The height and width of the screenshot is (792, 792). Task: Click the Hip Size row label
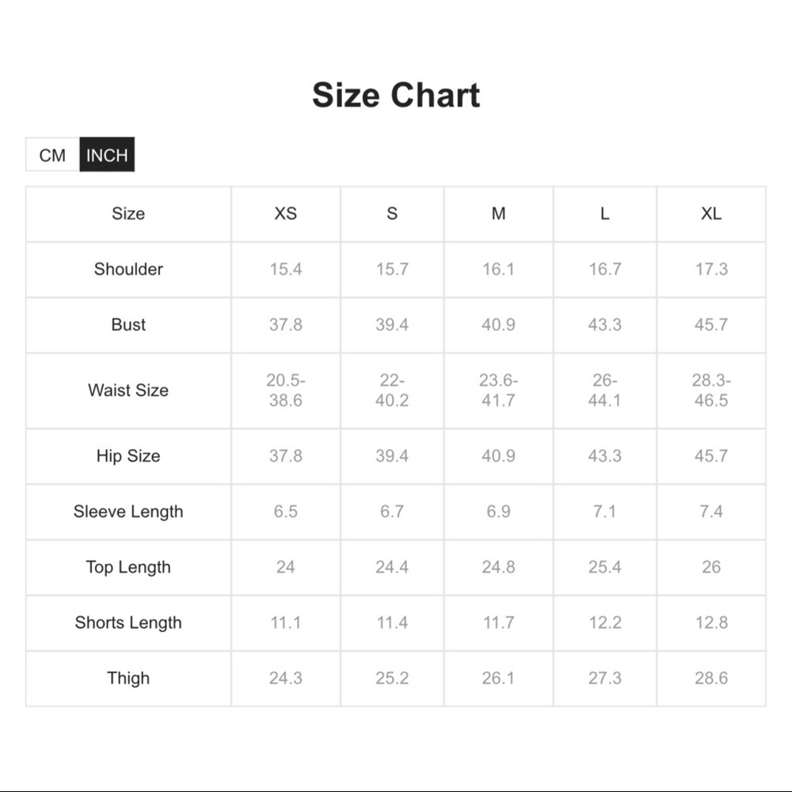128,456
